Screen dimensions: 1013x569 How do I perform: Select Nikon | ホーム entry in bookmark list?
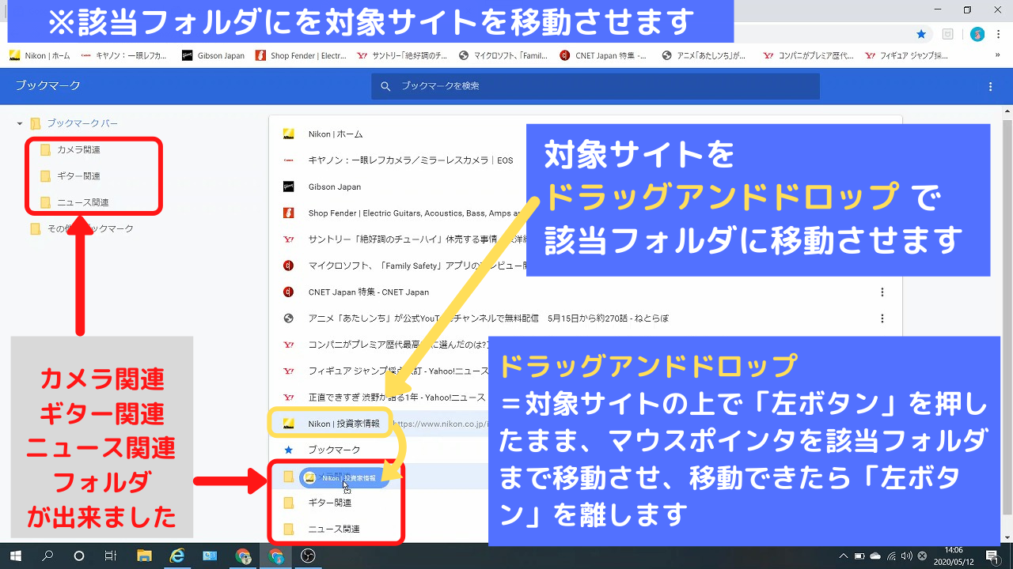coord(336,134)
